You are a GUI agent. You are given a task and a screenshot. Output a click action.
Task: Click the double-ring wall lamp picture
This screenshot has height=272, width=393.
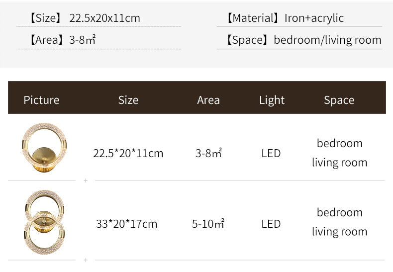pyautogui.click(x=44, y=222)
